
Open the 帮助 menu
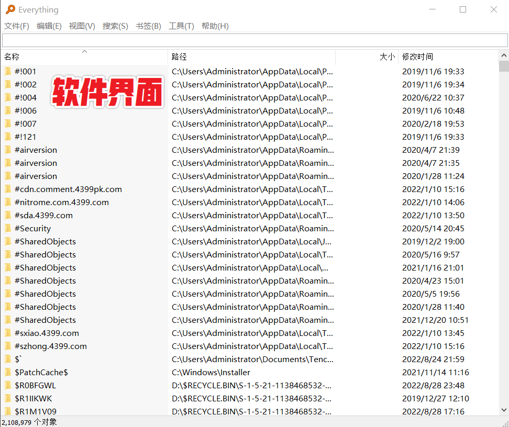215,26
